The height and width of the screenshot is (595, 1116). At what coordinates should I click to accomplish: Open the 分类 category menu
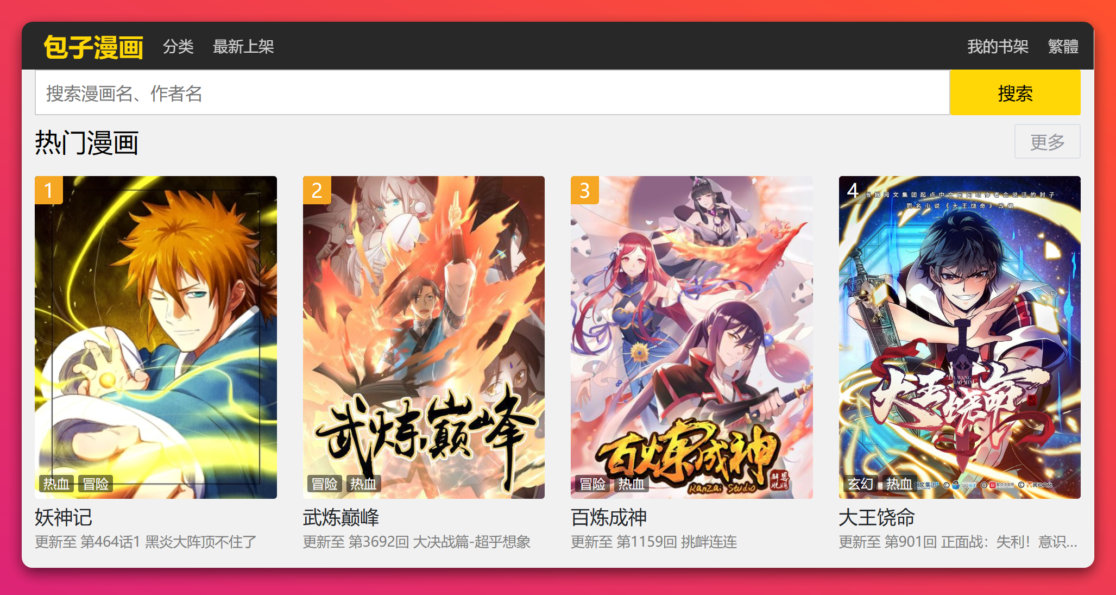(178, 47)
